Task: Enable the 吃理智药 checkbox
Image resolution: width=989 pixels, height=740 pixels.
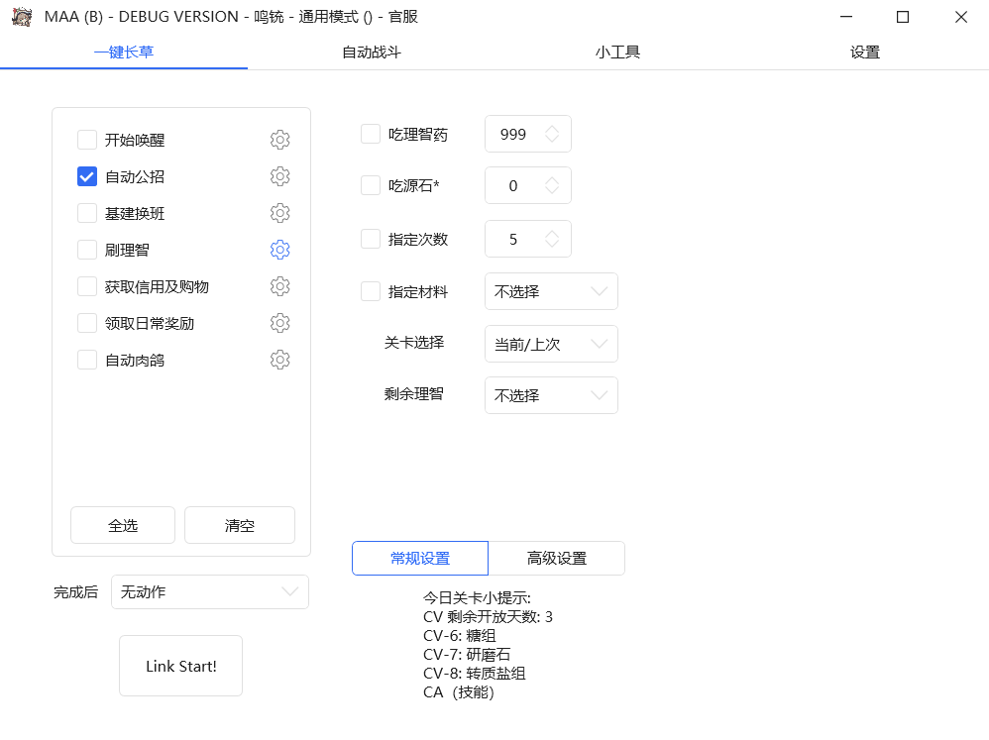Action: [x=372, y=134]
